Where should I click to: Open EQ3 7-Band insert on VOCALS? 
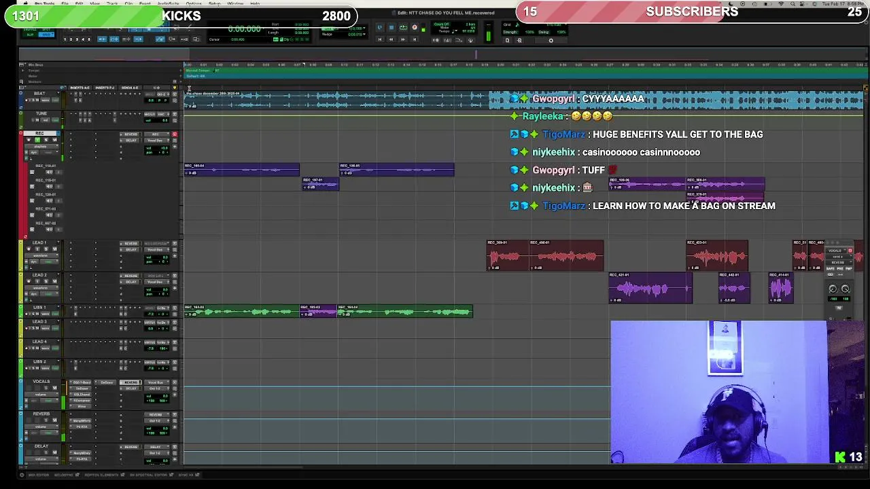click(x=82, y=383)
